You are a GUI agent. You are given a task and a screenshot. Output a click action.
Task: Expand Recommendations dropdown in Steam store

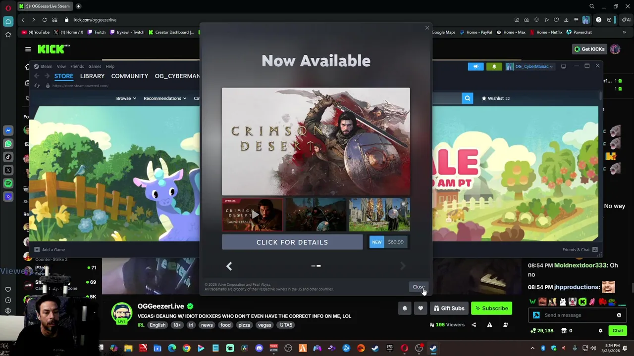click(165, 98)
